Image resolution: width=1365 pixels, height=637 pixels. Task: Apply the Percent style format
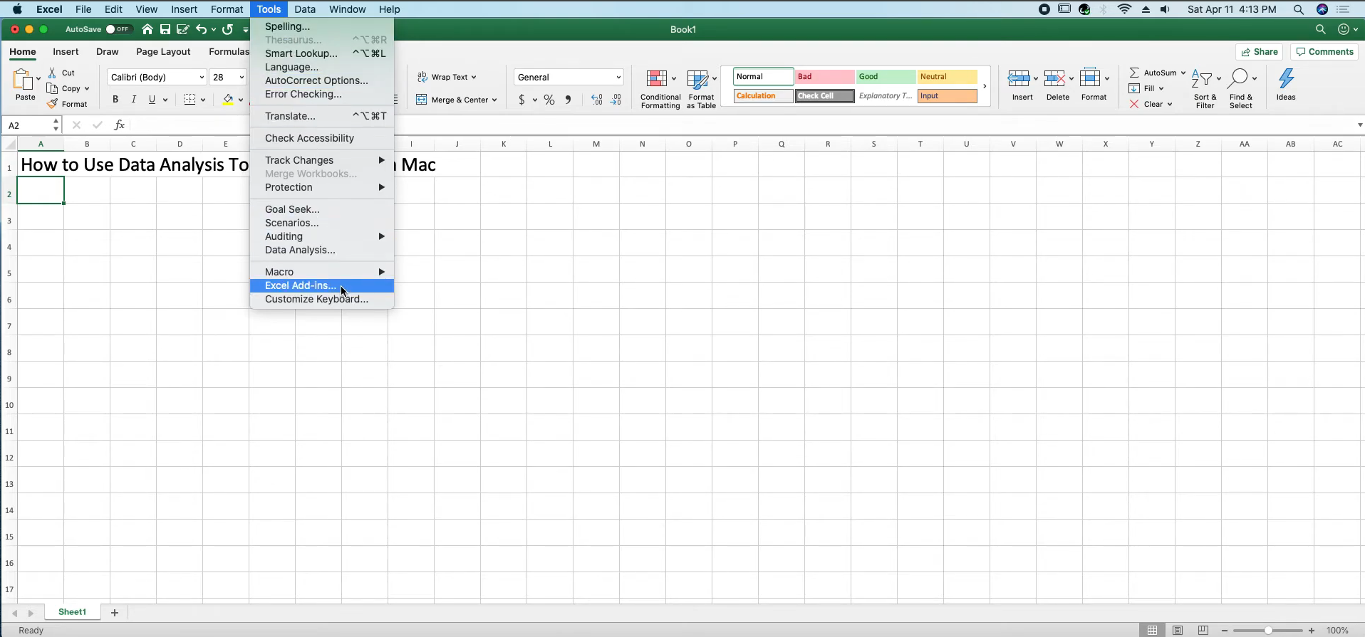tap(549, 100)
